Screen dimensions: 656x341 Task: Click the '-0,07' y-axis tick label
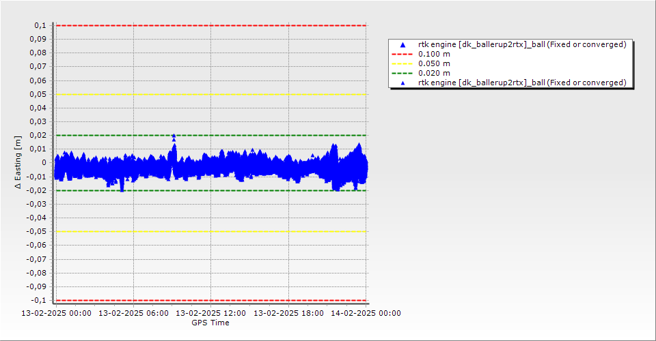coord(37,259)
